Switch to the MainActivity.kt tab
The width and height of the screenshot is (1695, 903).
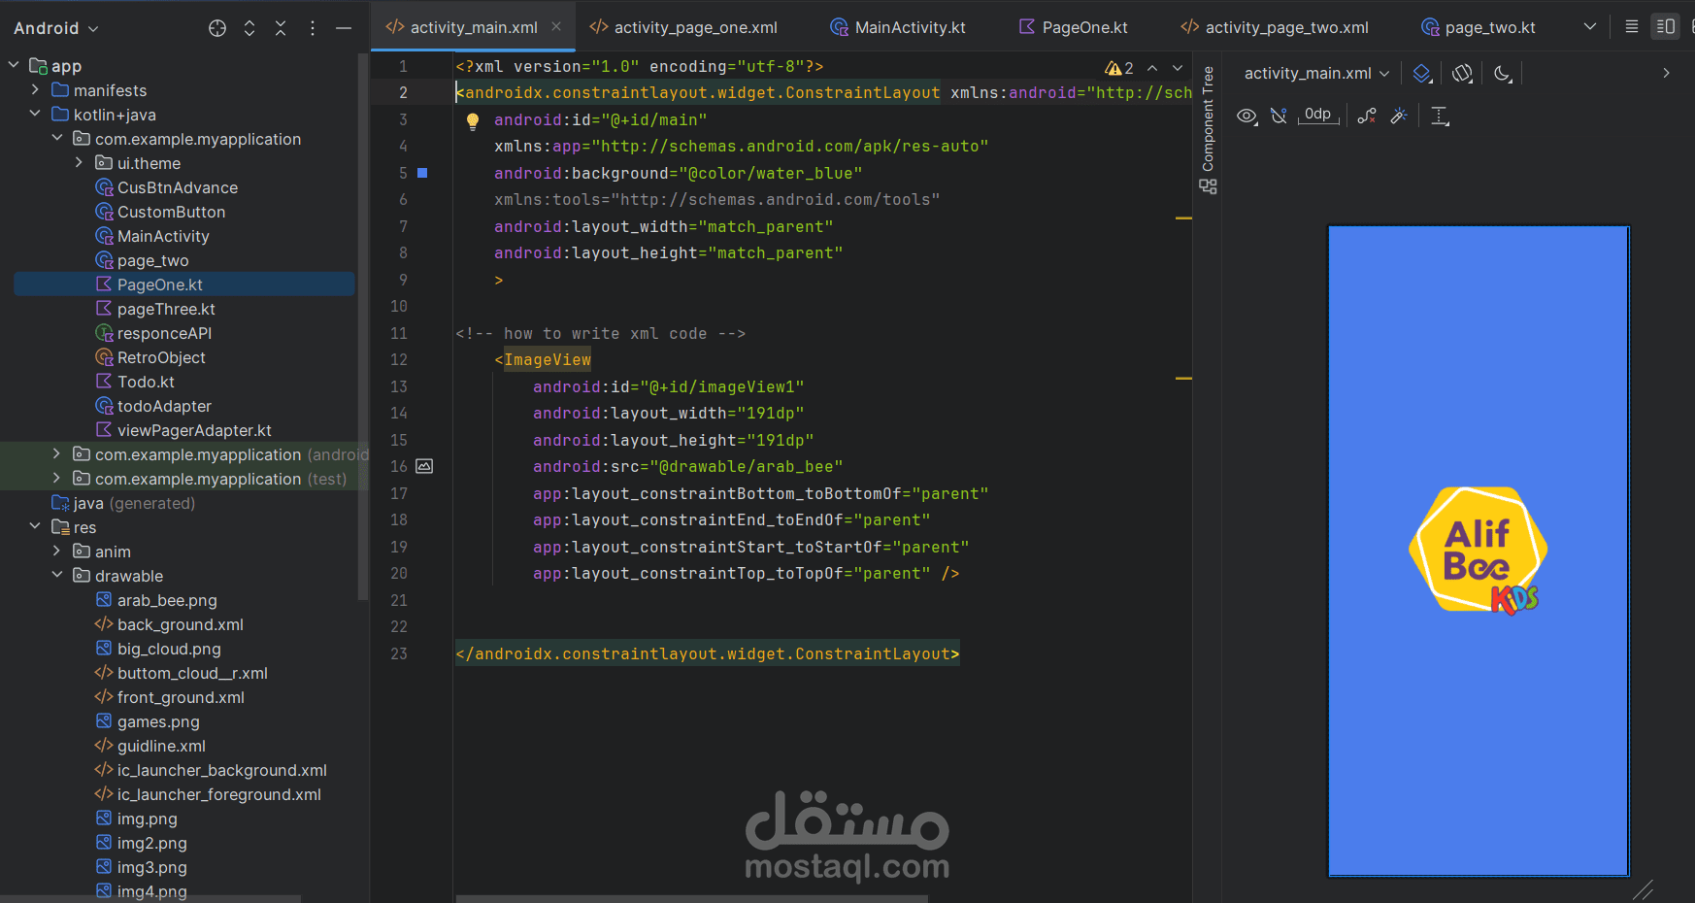click(898, 27)
